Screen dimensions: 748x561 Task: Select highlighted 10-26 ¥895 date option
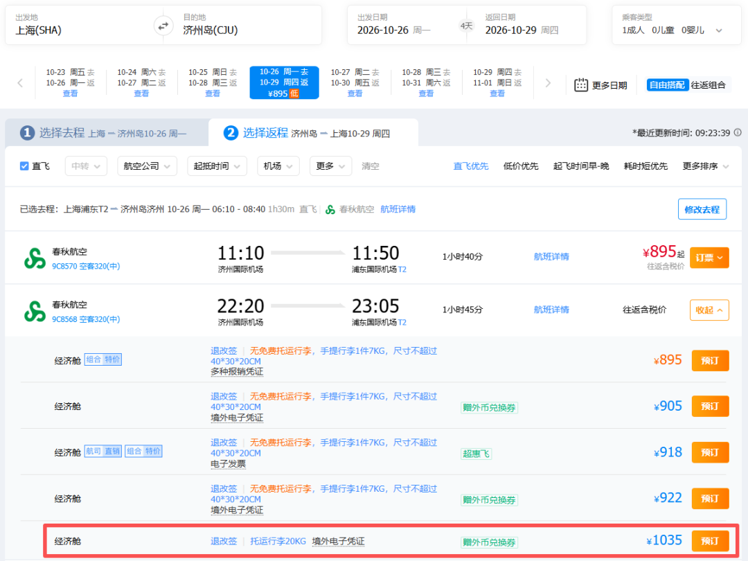pos(285,83)
